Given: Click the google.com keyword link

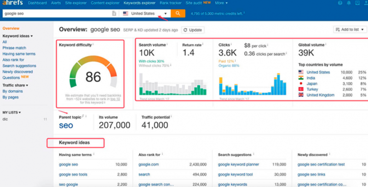Looking at the screenshot, I should (x=149, y=164).
